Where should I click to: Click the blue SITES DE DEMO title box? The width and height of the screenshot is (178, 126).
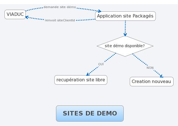click(x=90, y=113)
